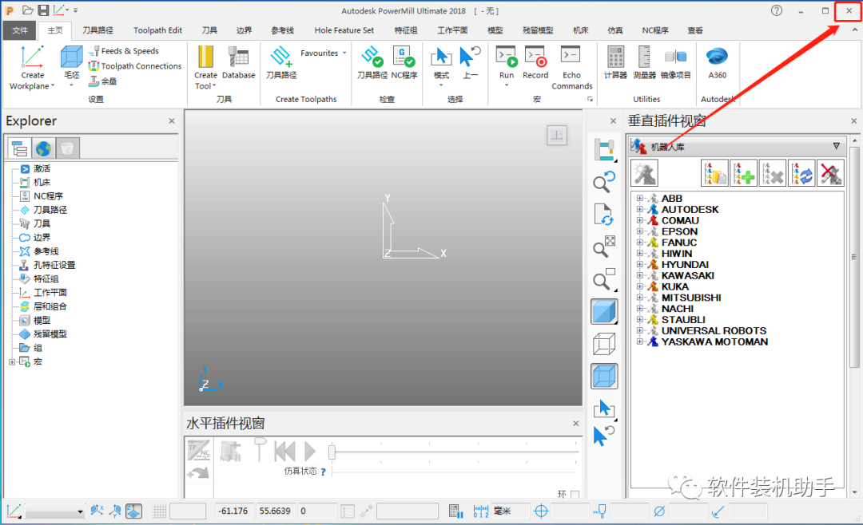The width and height of the screenshot is (863, 525).
Task: Select the wireframe cube view icon
Action: click(604, 344)
